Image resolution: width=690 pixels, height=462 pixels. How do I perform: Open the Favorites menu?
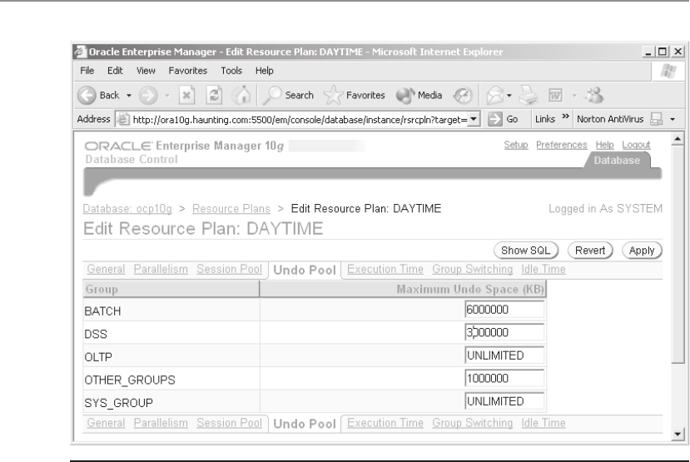[188, 71]
